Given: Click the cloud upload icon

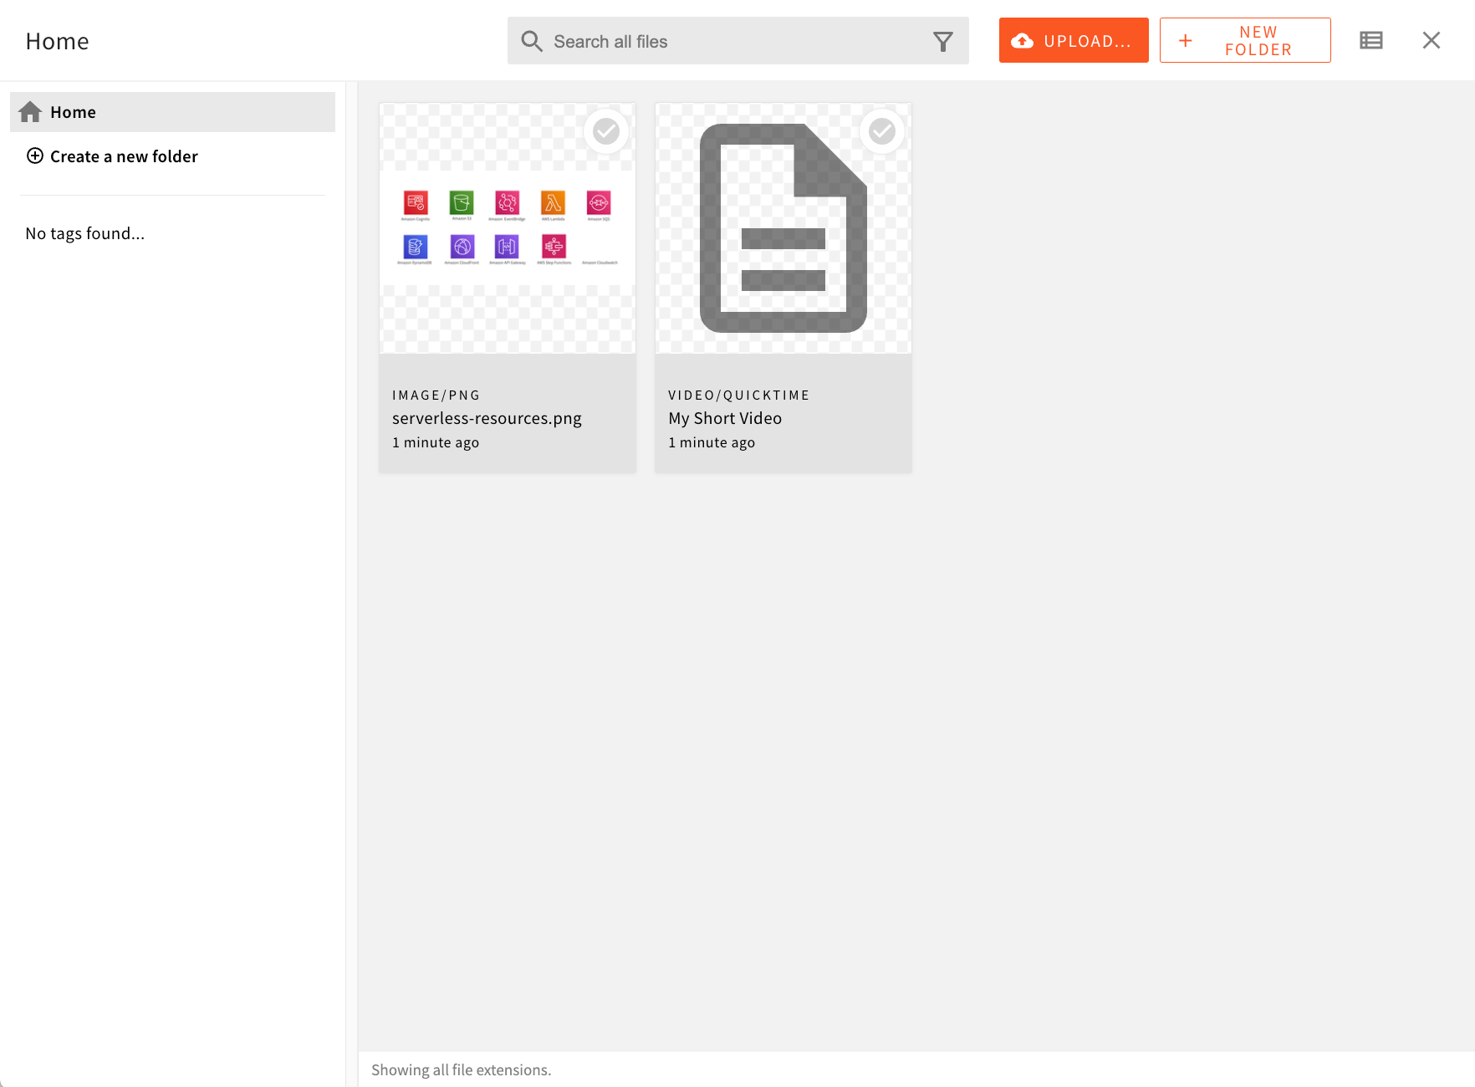Looking at the screenshot, I should tap(1023, 39).
